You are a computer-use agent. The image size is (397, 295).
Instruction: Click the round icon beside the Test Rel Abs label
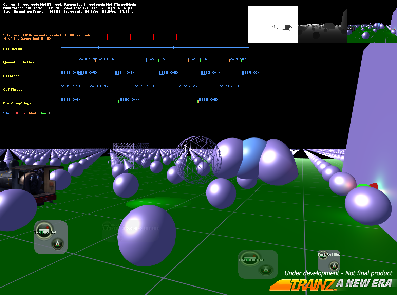323,255
